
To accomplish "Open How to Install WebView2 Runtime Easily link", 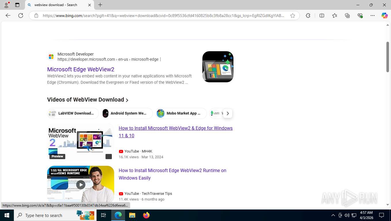I will tap(172, 174).
